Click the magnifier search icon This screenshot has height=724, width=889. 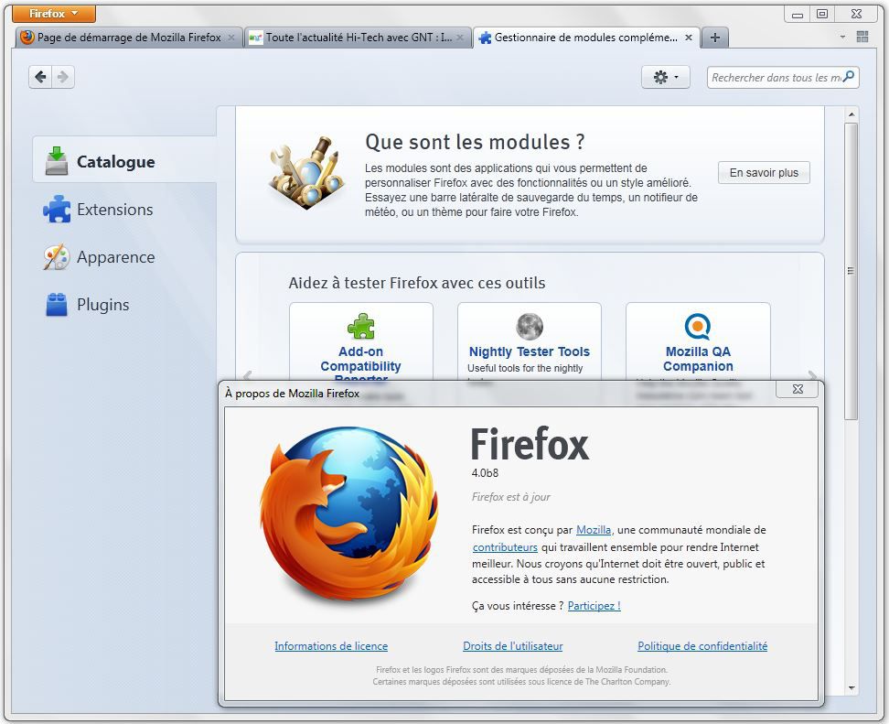[849, 76]
